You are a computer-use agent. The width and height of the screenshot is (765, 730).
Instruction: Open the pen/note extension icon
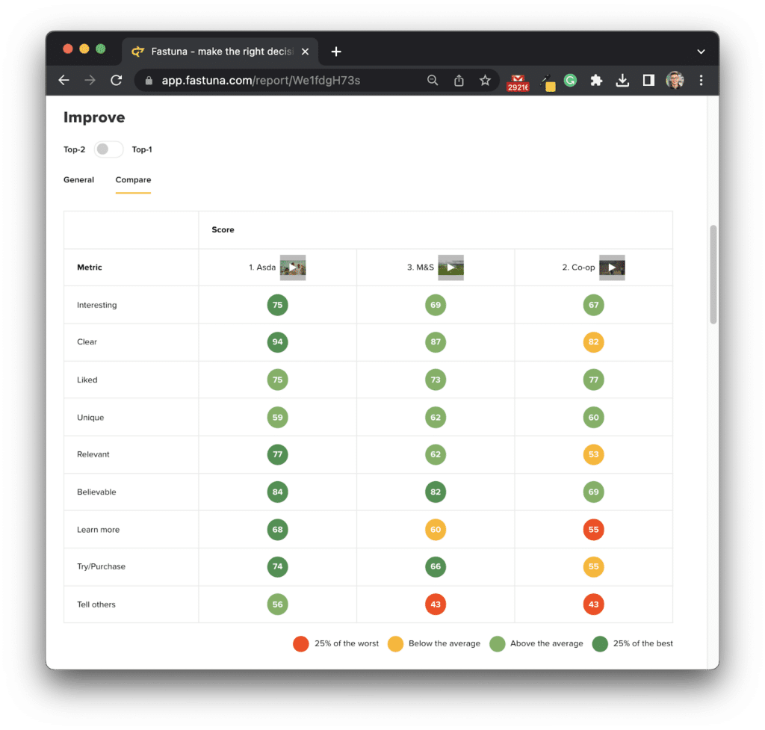click(x=548, y=82)
